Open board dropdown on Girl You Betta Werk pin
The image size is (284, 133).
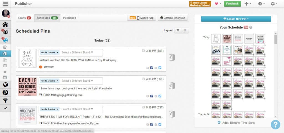(77, 52)
